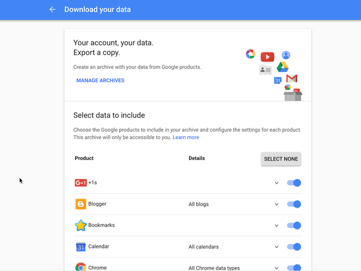Disable the Calendar data toggle
This screenshot has height=271, width=361.
coord(294,247)
